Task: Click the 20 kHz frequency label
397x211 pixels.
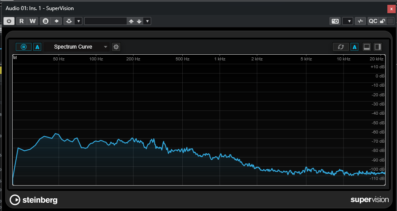Action: tap(376, 59)
